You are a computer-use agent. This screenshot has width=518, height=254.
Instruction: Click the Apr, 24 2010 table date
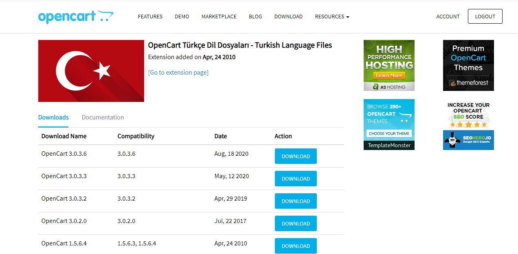(231, 243)
